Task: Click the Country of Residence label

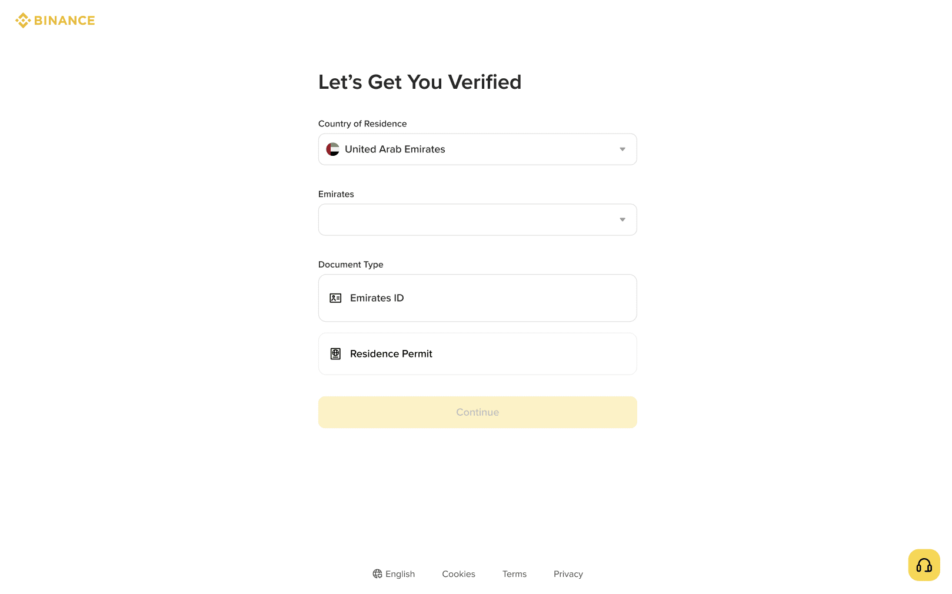Action: [362, 124]
